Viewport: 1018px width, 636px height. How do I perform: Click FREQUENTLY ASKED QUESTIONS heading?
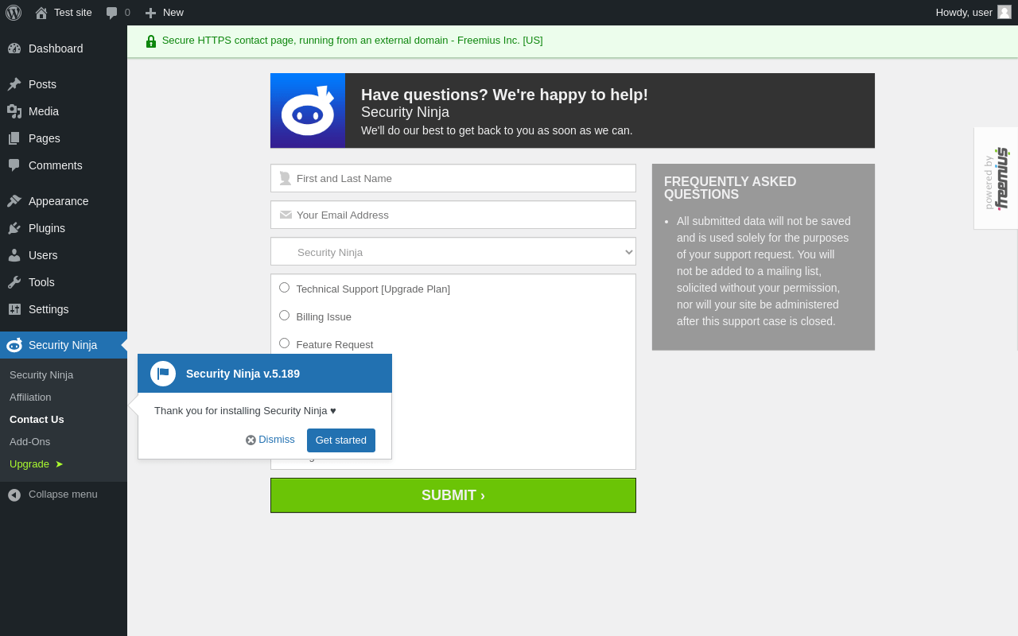coord(730,188)
